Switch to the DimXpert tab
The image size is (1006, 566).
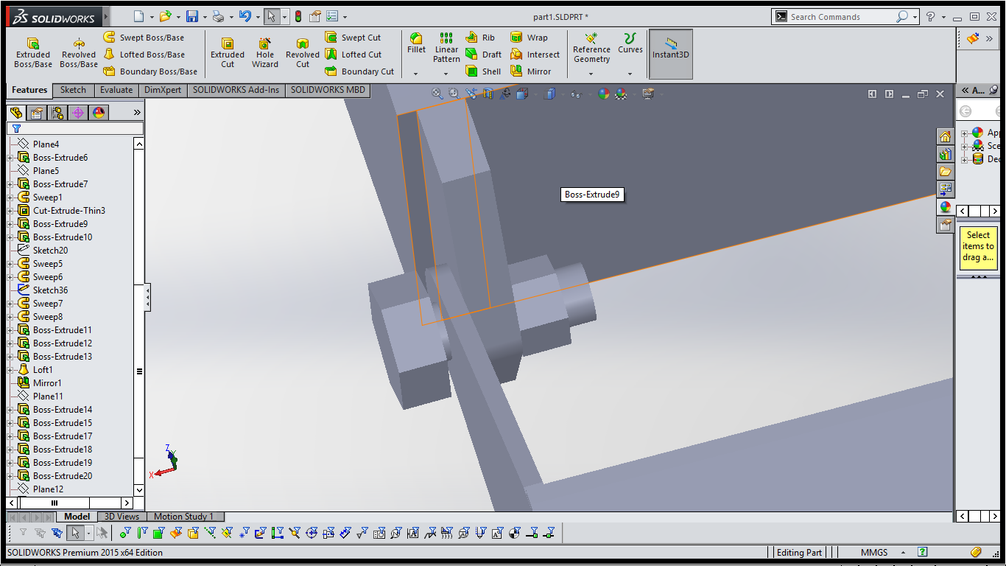163,90
